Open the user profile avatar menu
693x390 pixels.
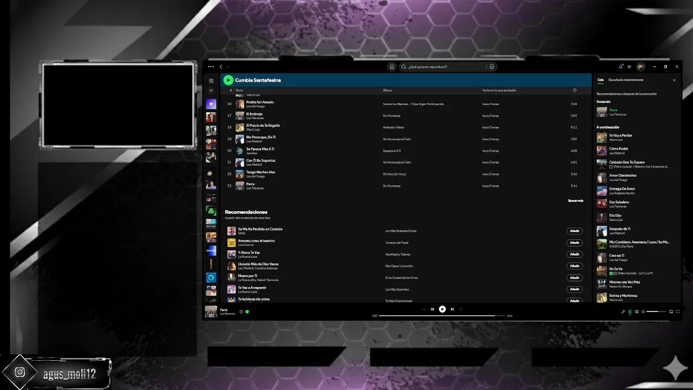click(640, 67)
